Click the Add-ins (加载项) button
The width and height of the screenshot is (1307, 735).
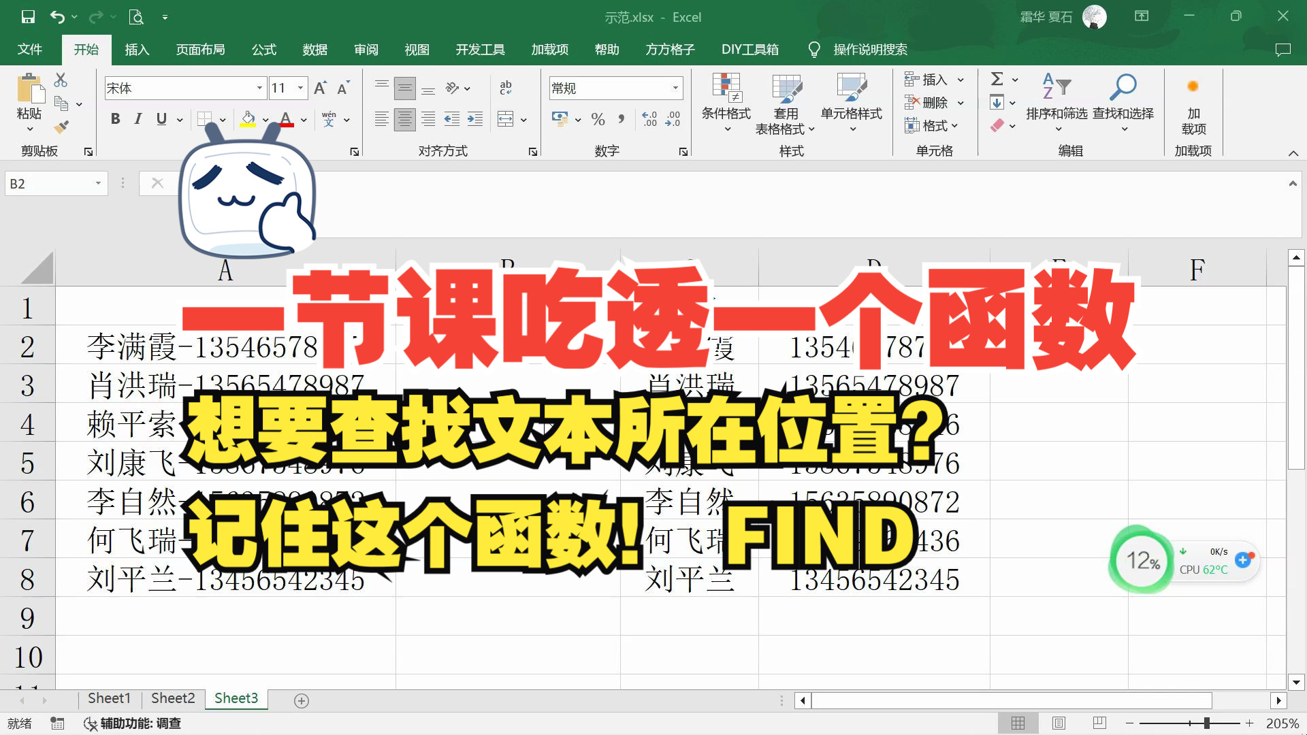[x=1193, y=102]
